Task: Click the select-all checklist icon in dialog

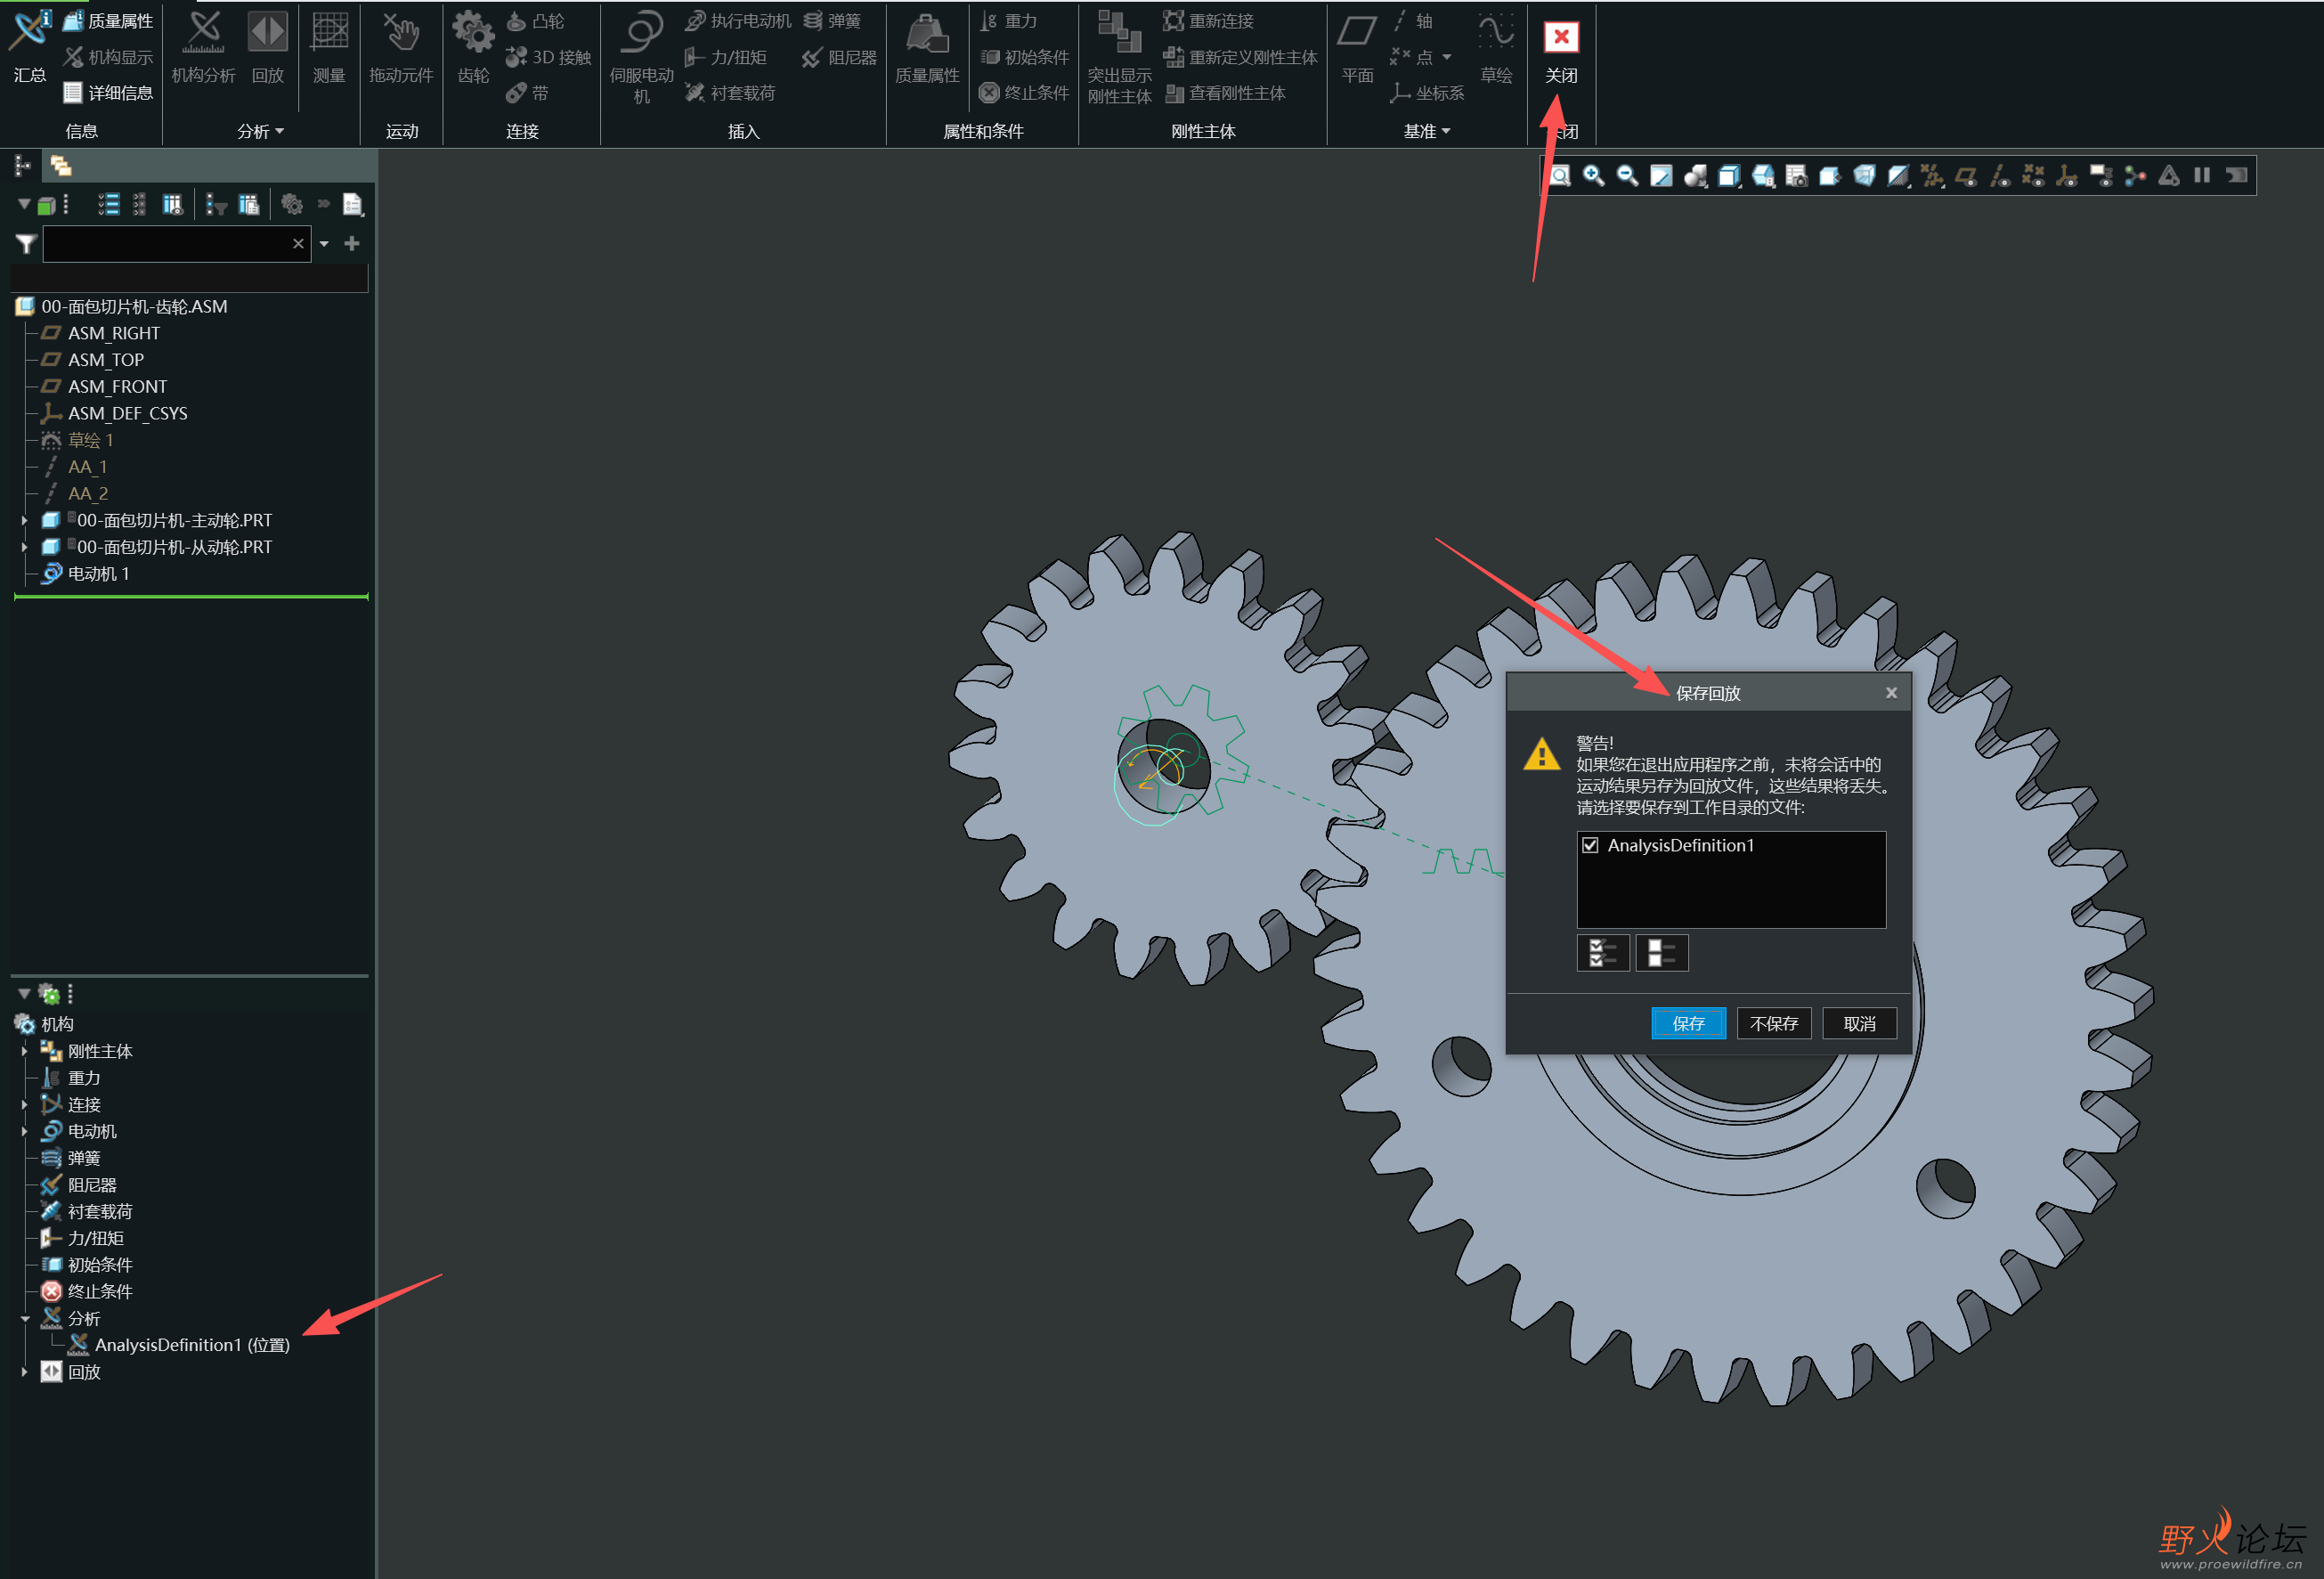Action: 1602,953
